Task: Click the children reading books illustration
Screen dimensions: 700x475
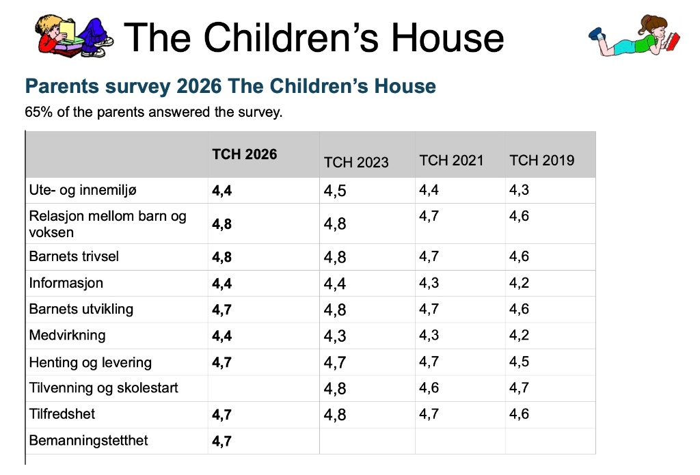Action: (74, 37)
